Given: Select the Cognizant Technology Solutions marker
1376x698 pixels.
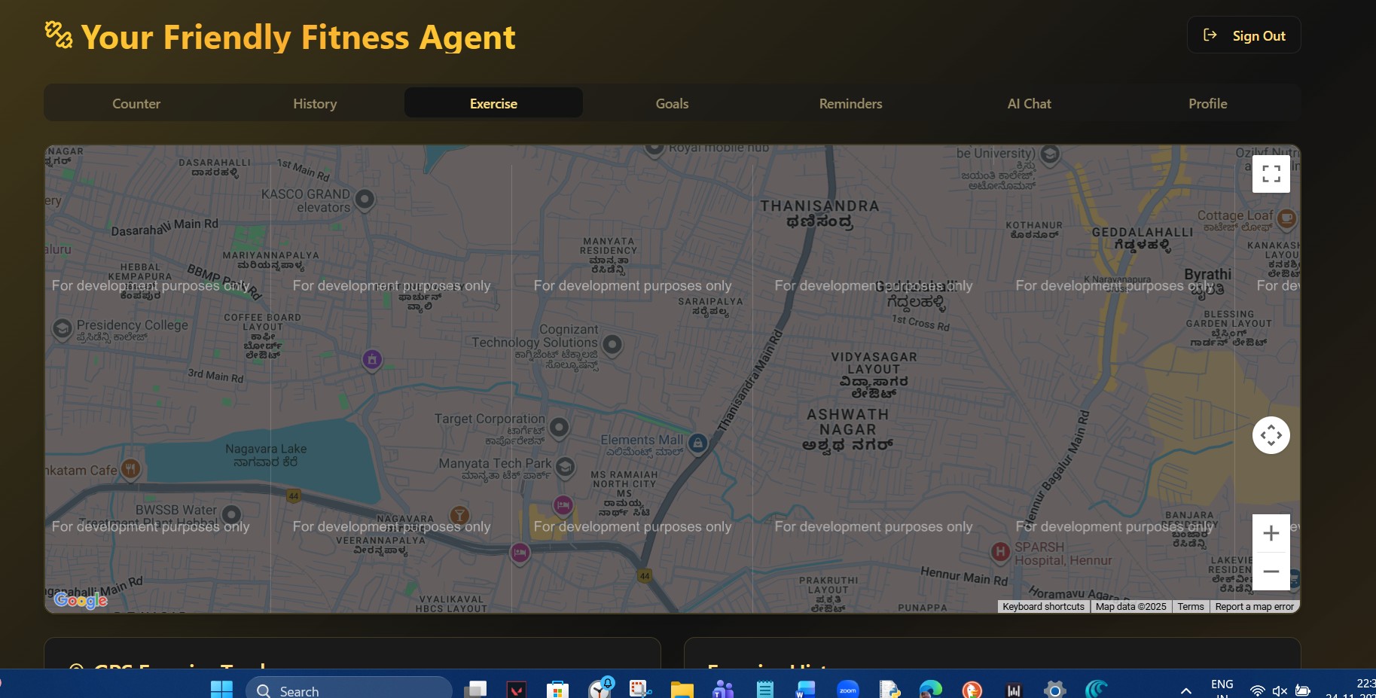Looking at the screenshot, I should [612, 345].
